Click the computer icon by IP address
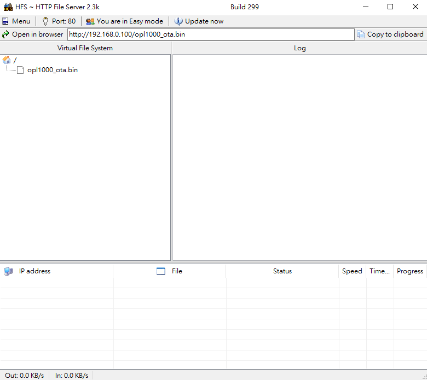Screen dimensions: 427x380 [x=8, y=271]
